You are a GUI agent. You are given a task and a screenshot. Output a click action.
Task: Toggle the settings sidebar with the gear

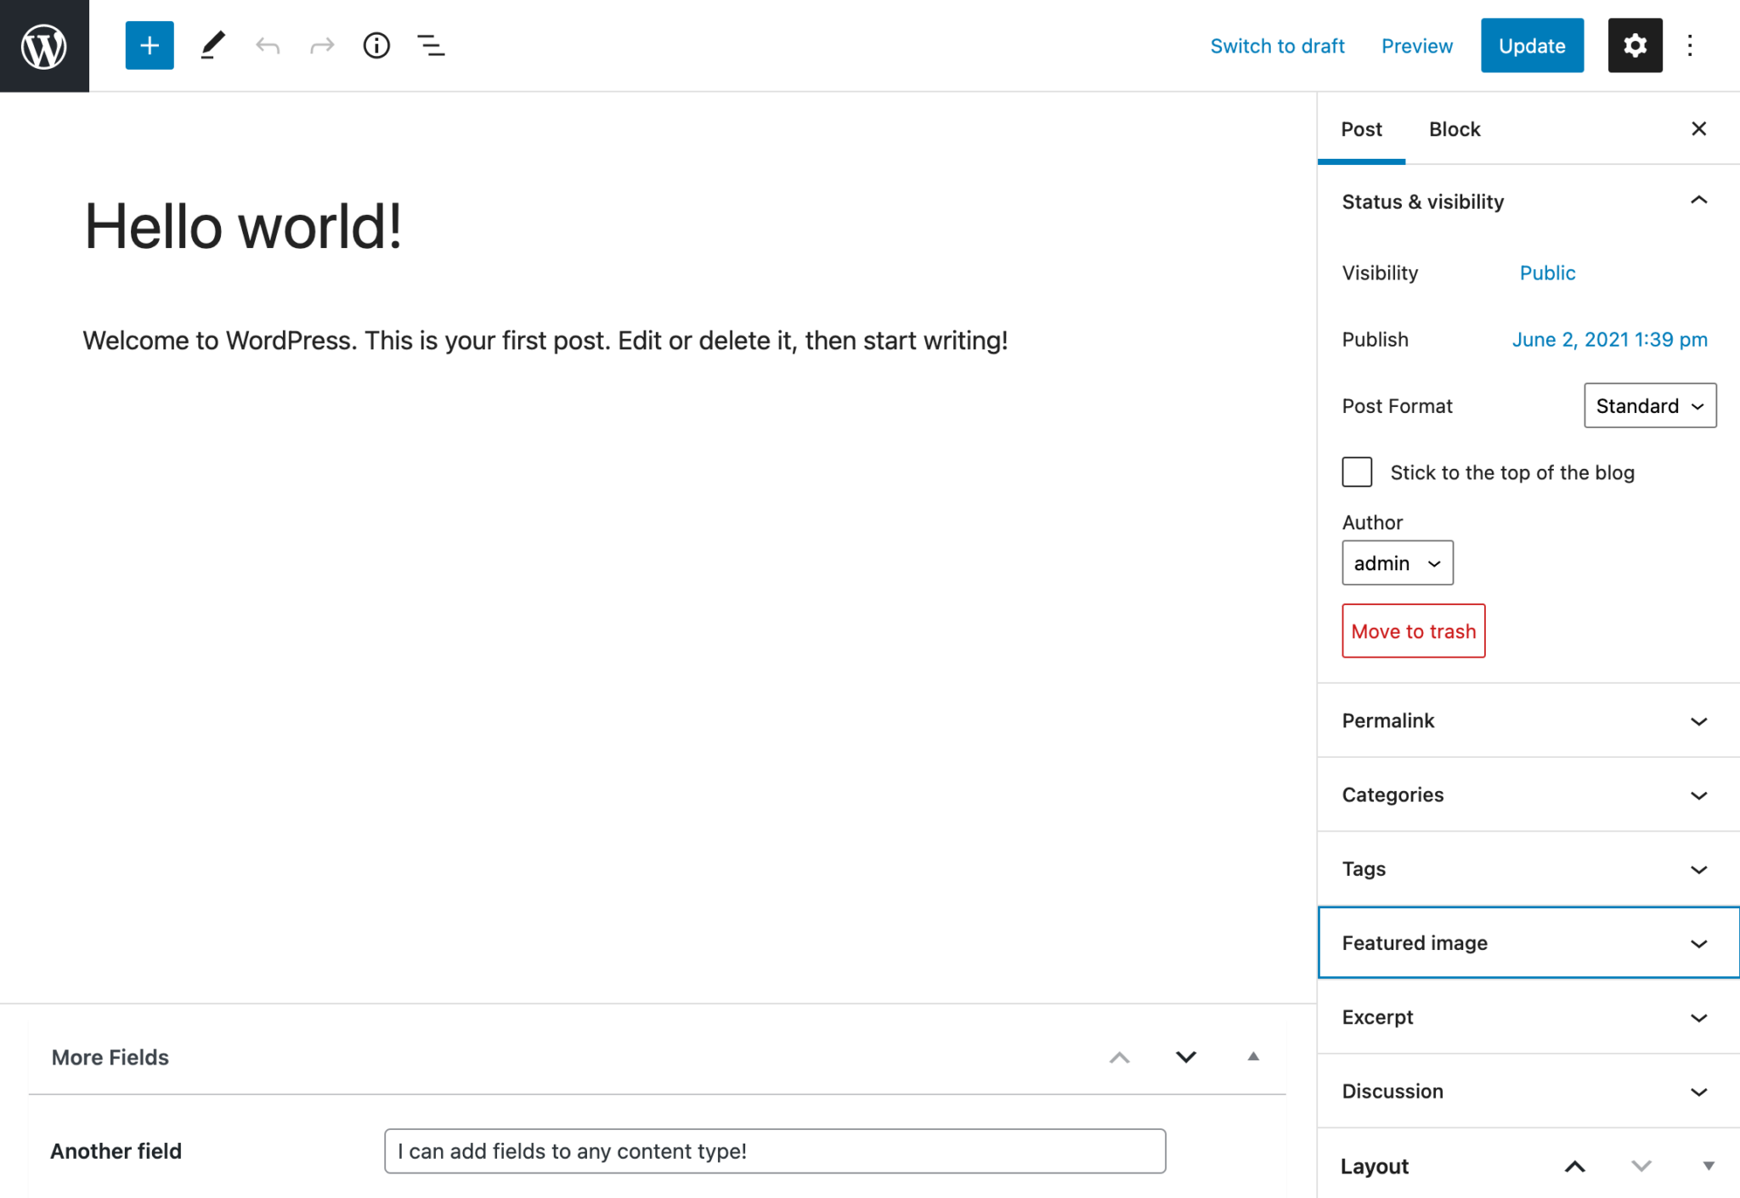[x=1634, y=45]
